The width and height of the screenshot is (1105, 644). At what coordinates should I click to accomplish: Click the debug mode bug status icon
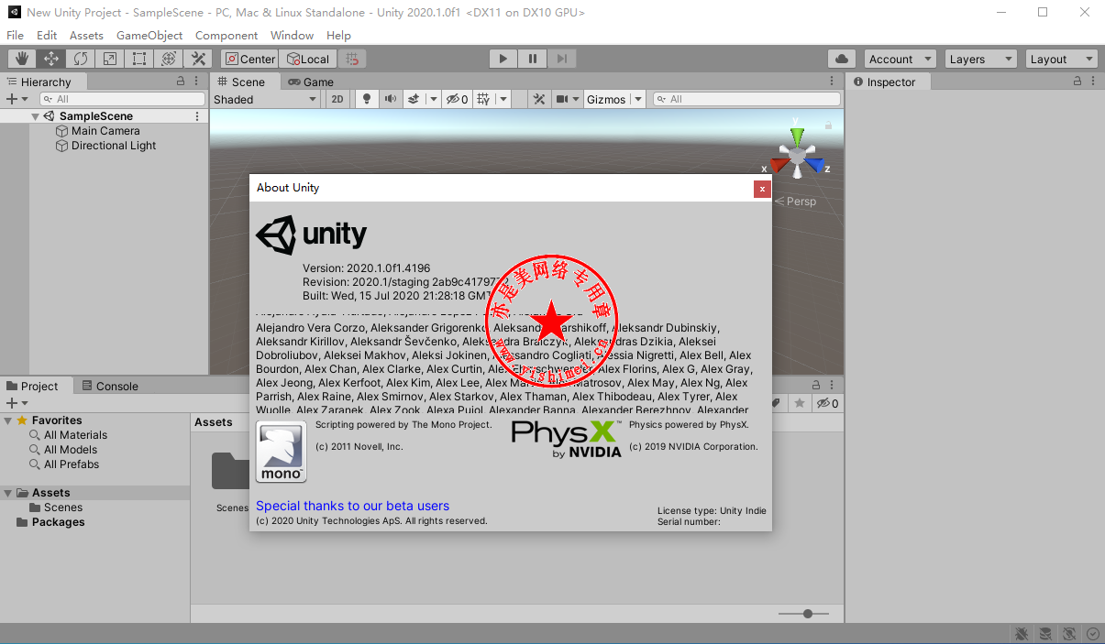[x=1022, y=634]
